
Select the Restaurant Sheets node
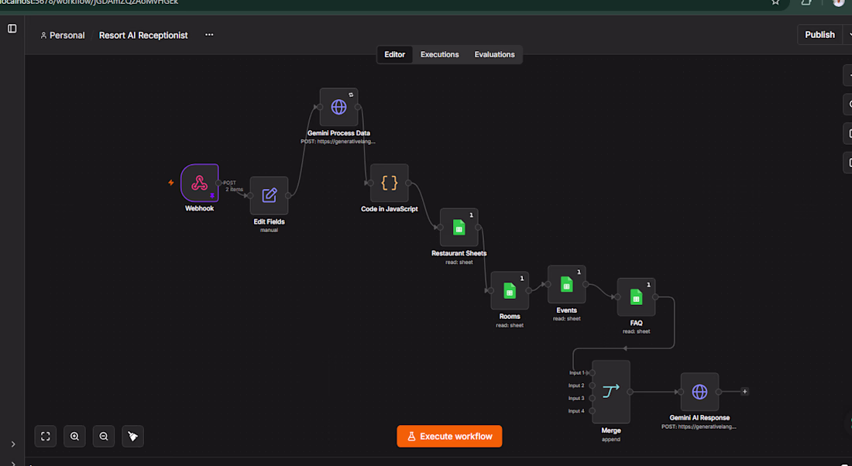click(x=459, y=228)
